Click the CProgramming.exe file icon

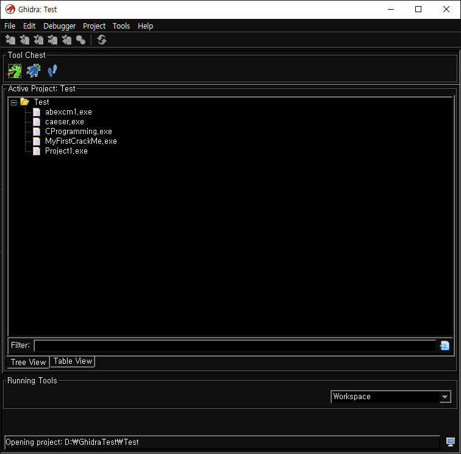click(x=37, y=132)
